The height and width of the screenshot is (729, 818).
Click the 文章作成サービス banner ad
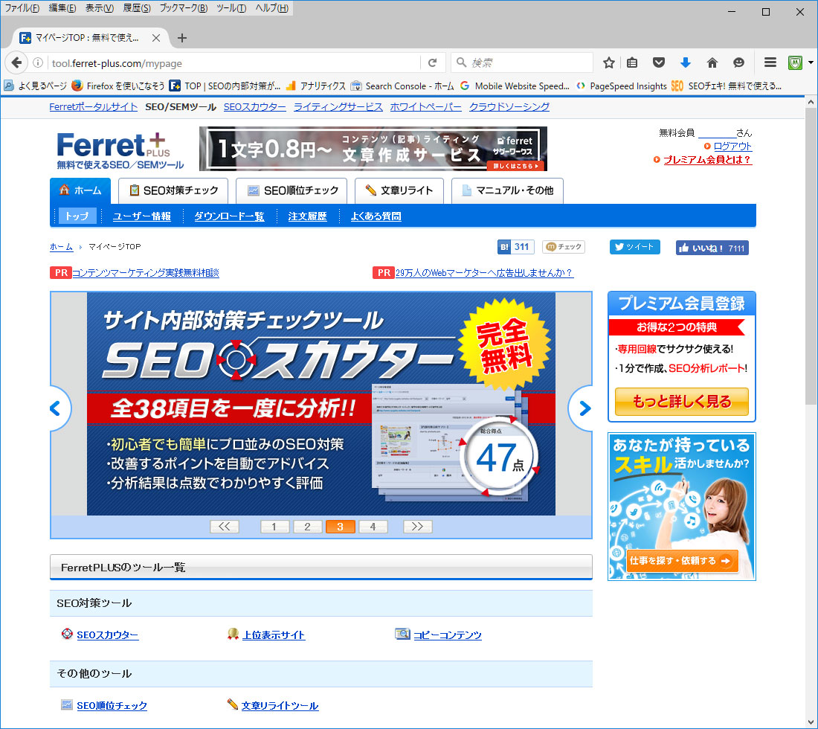click(x=373, y=148)
